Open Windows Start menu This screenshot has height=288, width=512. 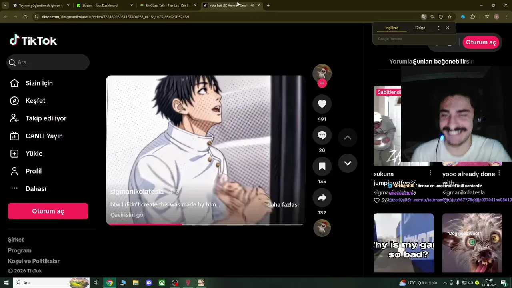[x=6, y=283]
